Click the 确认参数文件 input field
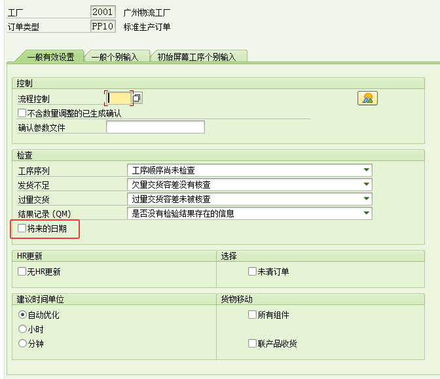 [155, 128]
